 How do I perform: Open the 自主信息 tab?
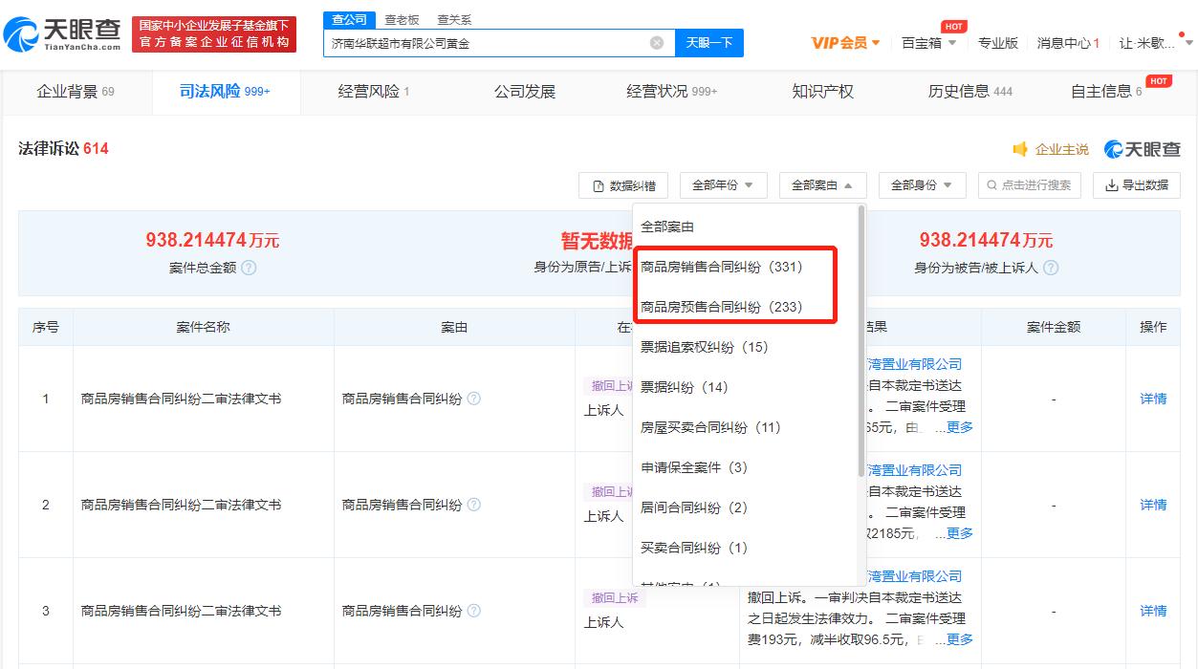click(x=1106, y=92)
